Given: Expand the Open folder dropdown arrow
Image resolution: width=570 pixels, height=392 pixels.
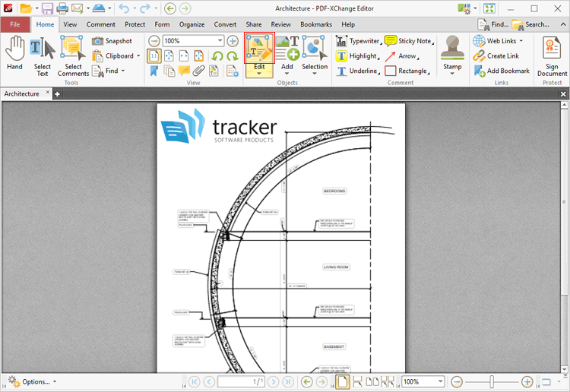Looking at the screenshot, I should point(36,8).
